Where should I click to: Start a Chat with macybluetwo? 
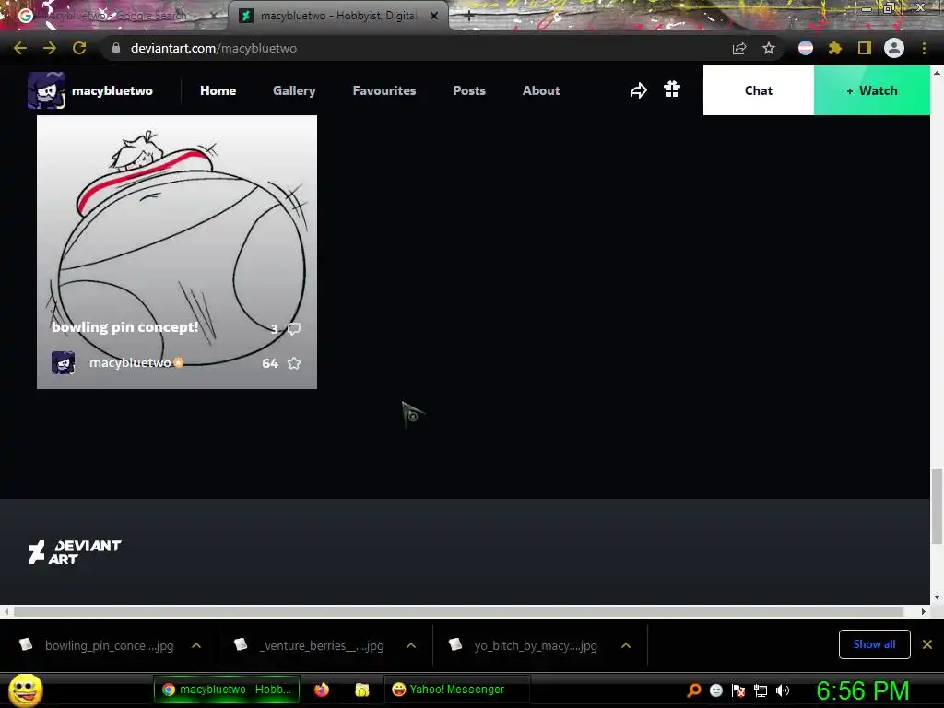point(759,90)
